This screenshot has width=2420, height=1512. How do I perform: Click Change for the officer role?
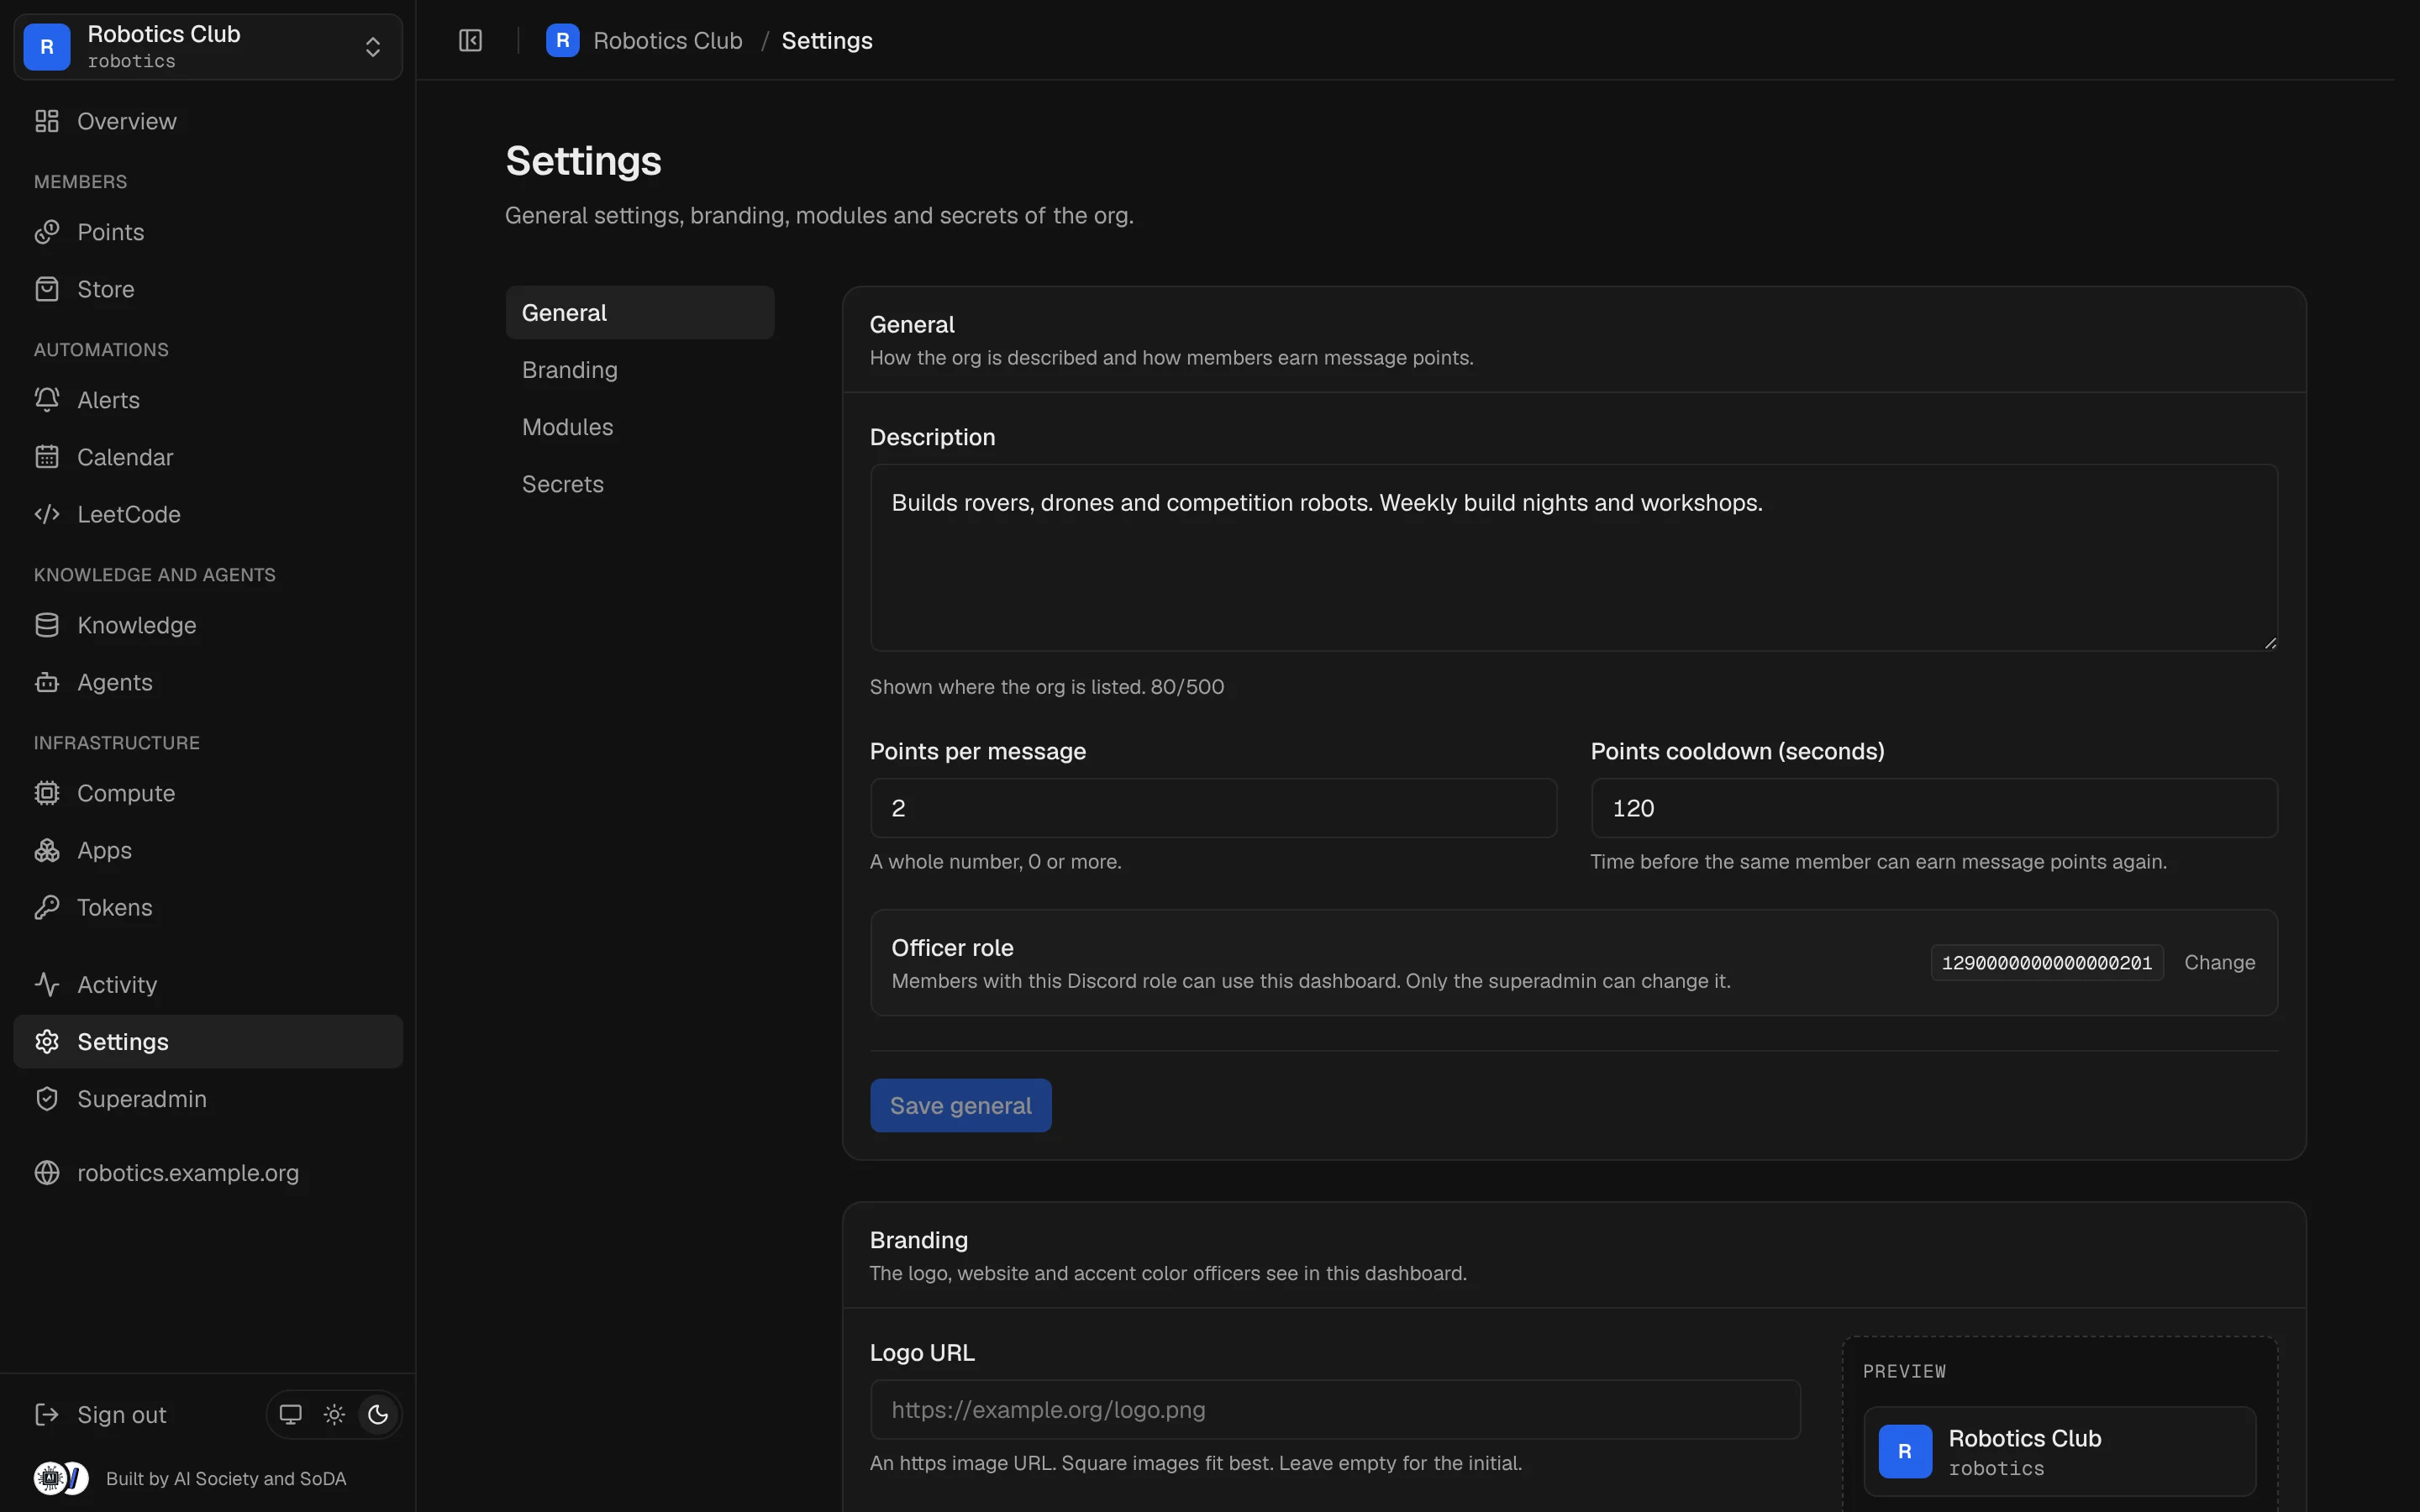tap(2219, 962)
